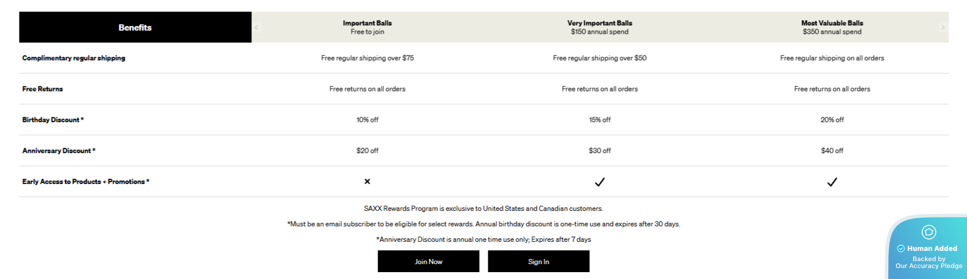The width and height of the screenshot is (967, 279).
Task: Click the left carousel arrow beside Benefits
Action: (257, 27)
